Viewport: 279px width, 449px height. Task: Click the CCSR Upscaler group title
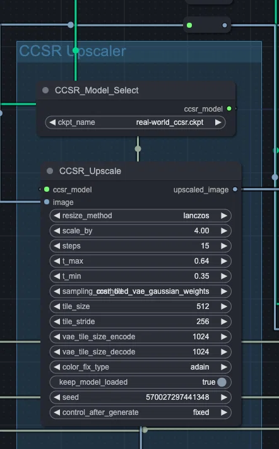[73, 51]
